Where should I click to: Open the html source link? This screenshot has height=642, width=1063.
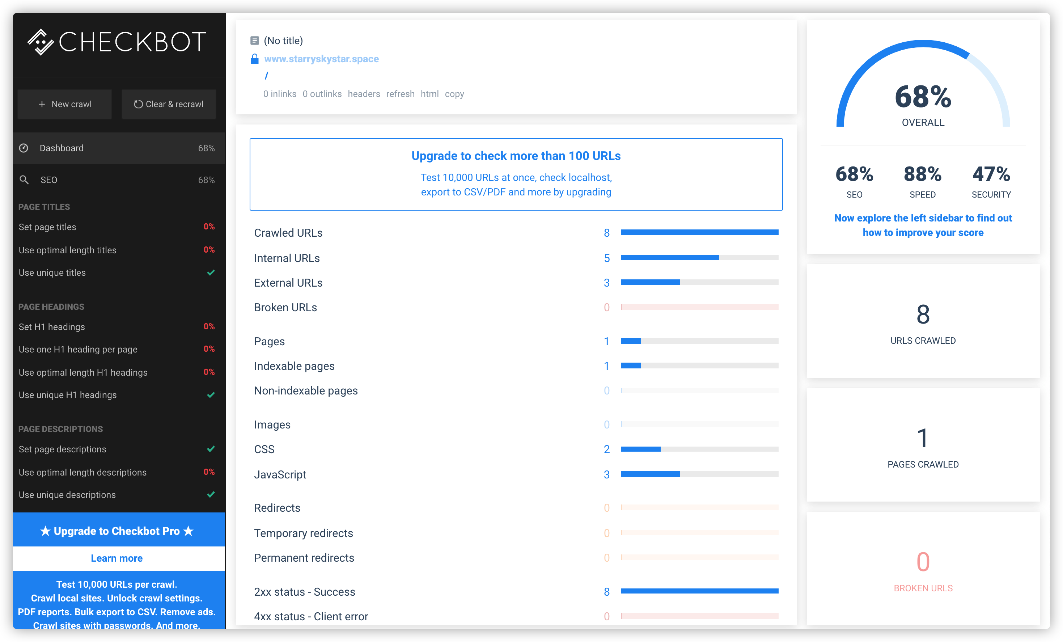point(429,94)
